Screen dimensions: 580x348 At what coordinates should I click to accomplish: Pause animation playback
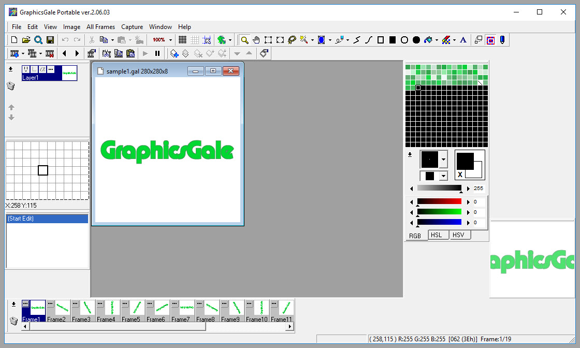157,54
